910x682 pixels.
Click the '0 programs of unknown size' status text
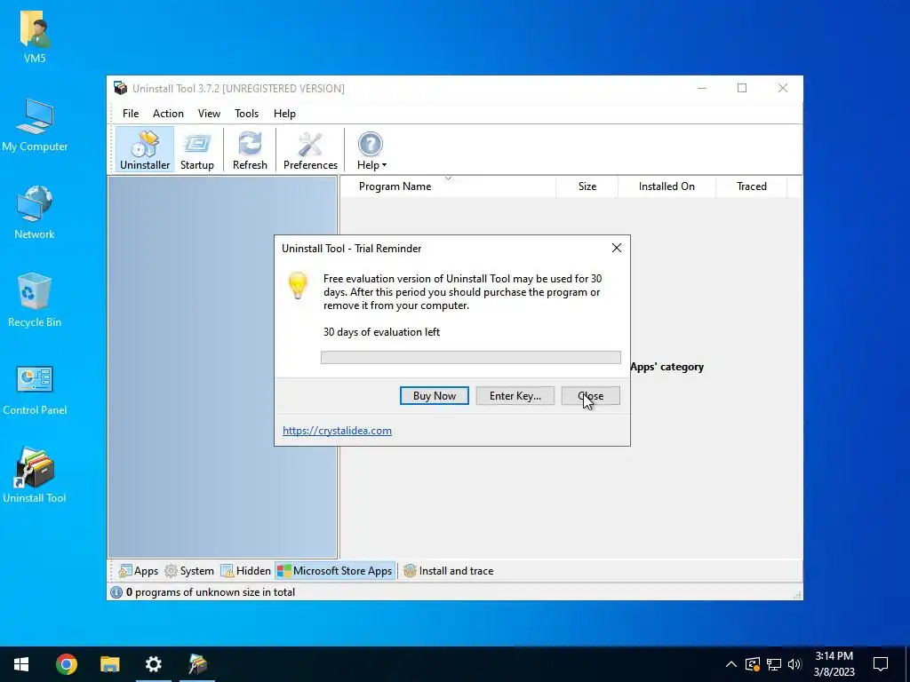click(x=210, y=592)
